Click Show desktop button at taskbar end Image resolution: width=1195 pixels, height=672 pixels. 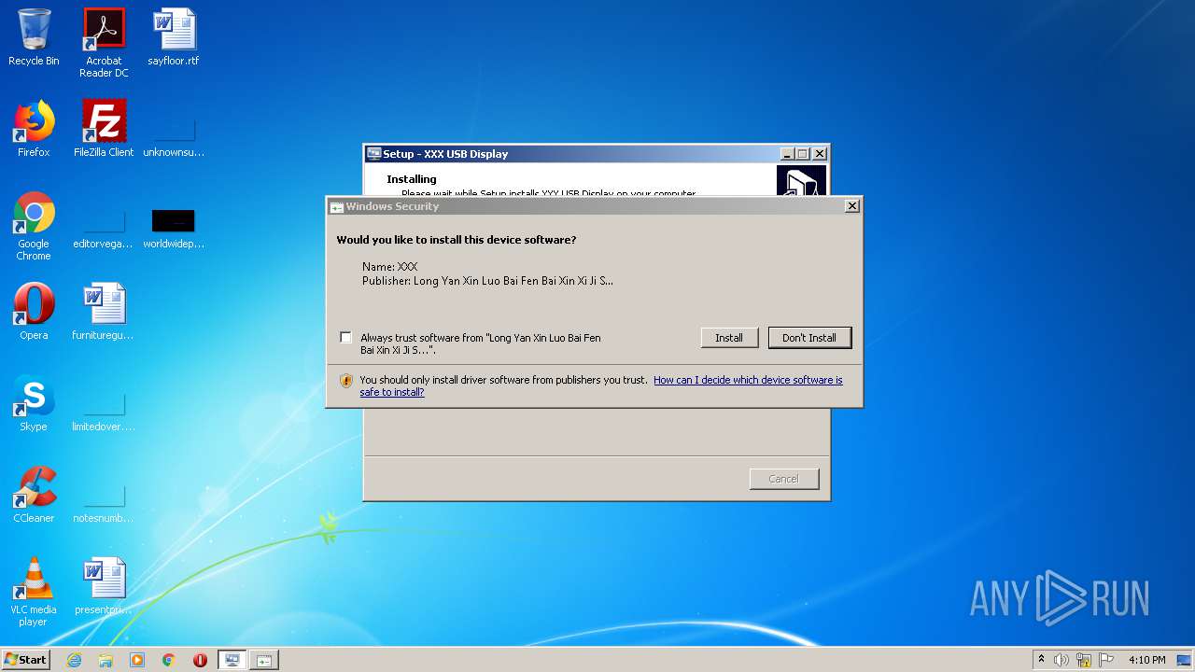pyautogui.click(x=1186, y=660)
